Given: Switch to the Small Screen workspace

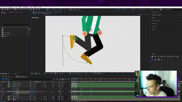Looking at the screenshot, I should tap(142, 10).
